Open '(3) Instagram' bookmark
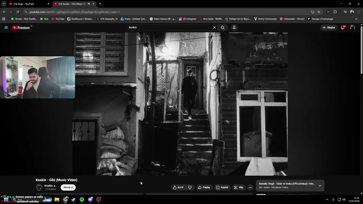 tap(187, 19)
